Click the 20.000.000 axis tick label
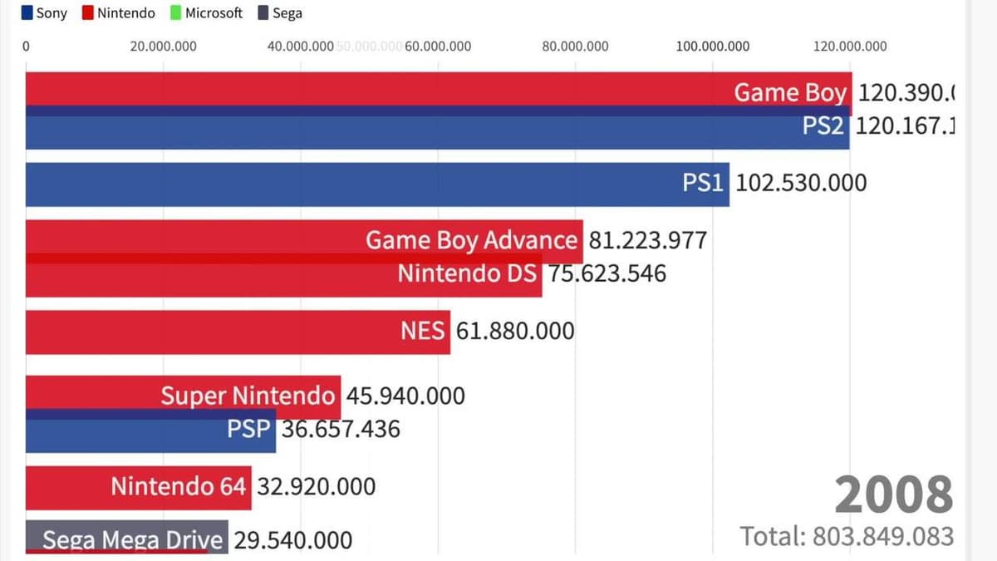 [164, 47]
